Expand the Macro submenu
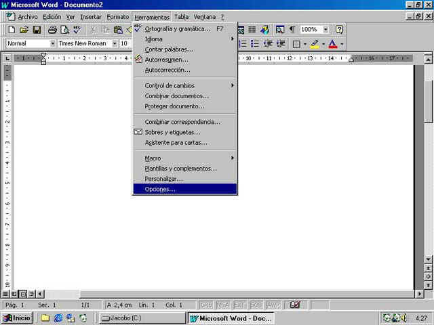This screenshot has height=325, width=434. (185, 158)
